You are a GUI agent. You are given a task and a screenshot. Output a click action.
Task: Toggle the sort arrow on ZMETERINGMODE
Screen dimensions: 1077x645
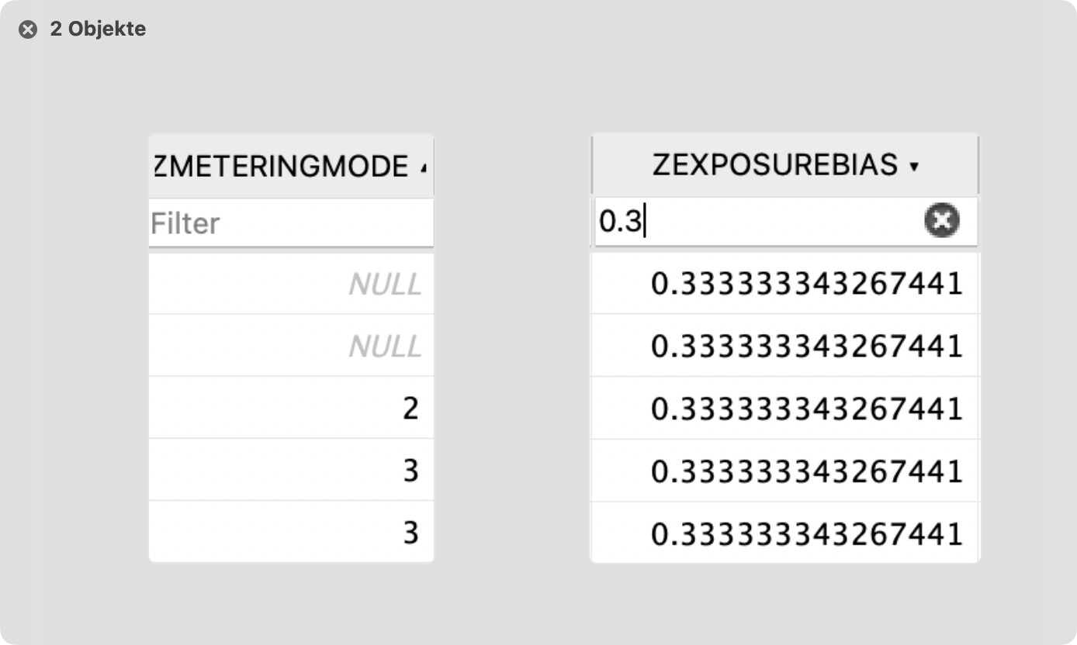point(423,167)
